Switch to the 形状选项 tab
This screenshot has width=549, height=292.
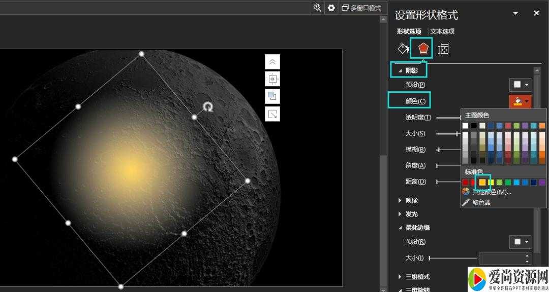click(x=409, y=31)
